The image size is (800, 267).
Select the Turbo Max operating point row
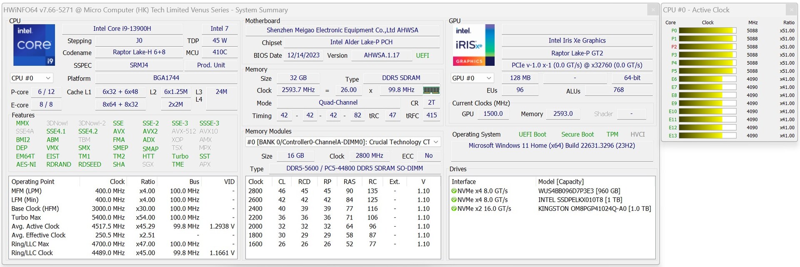click(27, 217)
